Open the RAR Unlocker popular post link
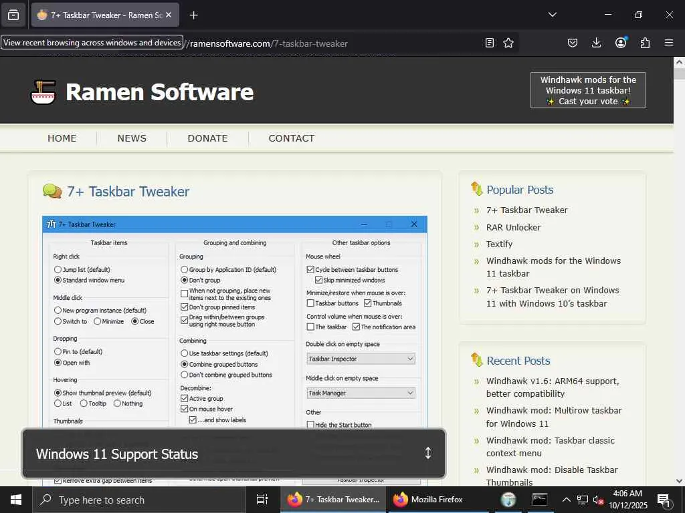 coord(513,227)
